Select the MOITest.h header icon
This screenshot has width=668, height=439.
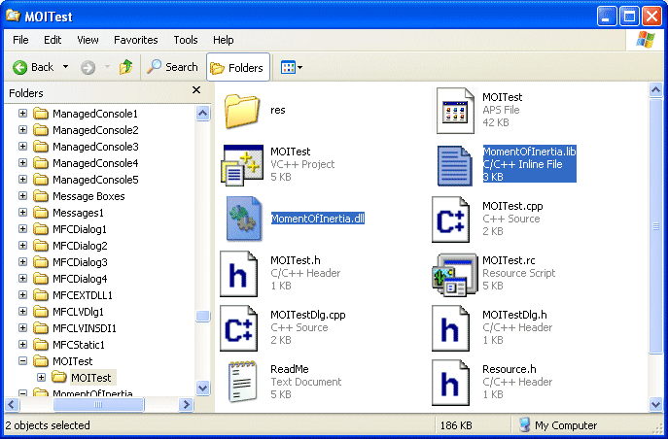pyautogui.click(x=238, y=274)
